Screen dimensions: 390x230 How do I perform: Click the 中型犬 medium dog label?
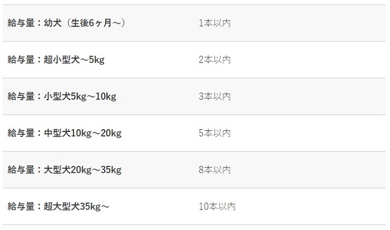(x=58, y=133)
